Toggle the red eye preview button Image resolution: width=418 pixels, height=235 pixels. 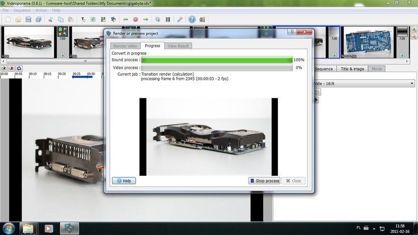coord(11,68)
